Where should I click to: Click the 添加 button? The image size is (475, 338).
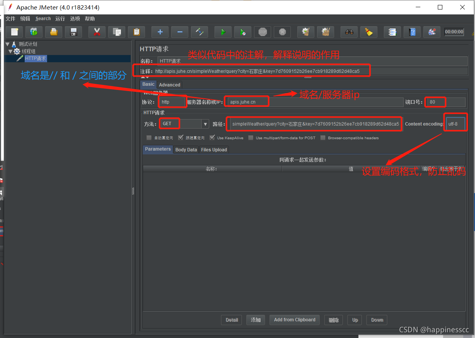(256, 320)
